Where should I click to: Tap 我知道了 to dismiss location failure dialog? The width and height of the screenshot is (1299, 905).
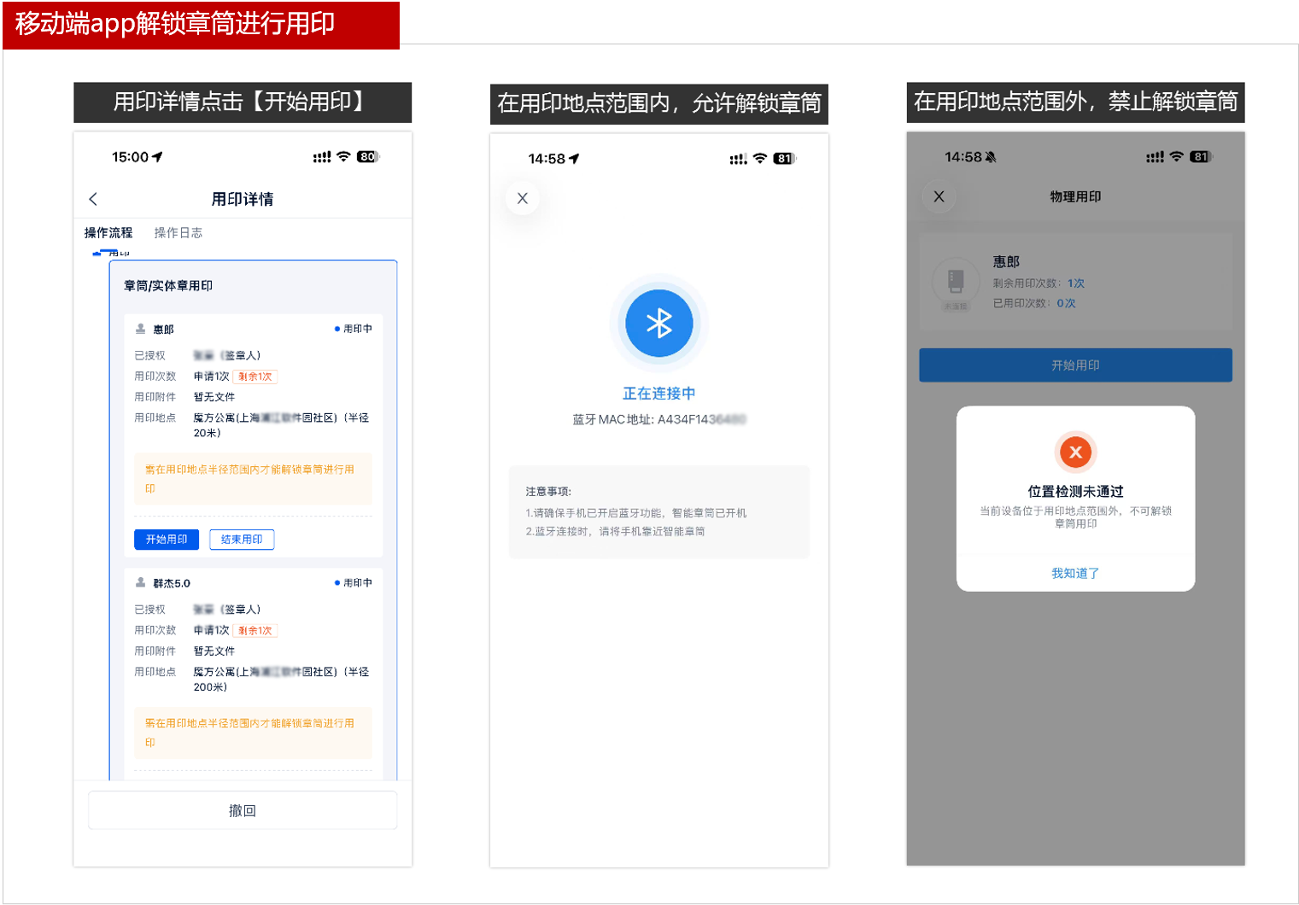(x=1075, y=573)
